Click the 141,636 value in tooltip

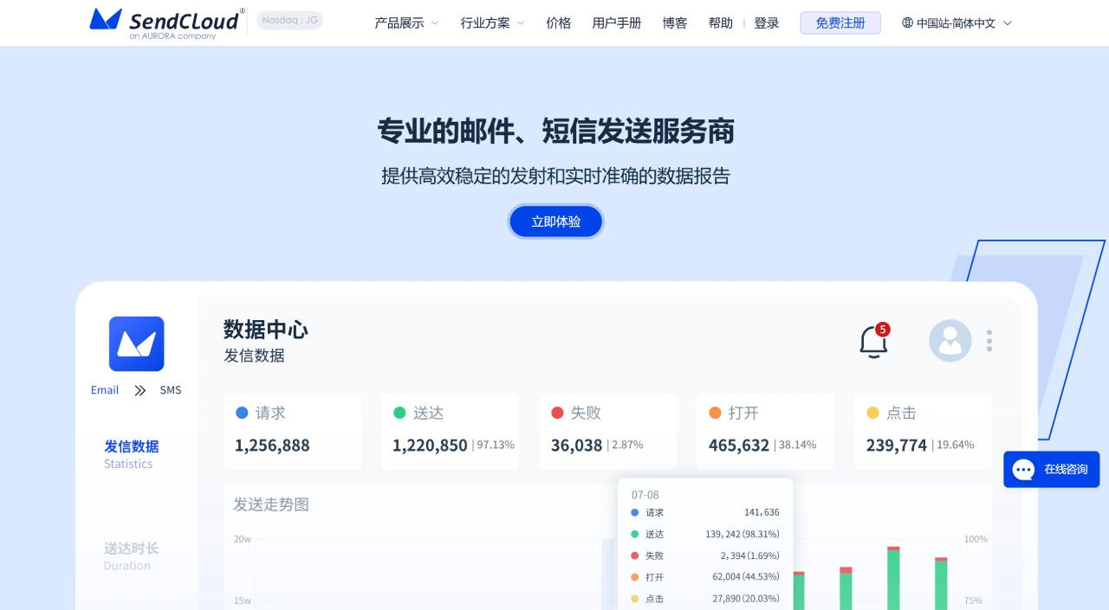762,512
